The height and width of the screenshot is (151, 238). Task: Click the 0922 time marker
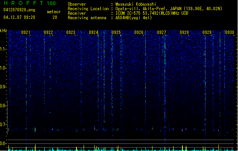(x=48, y=32)
